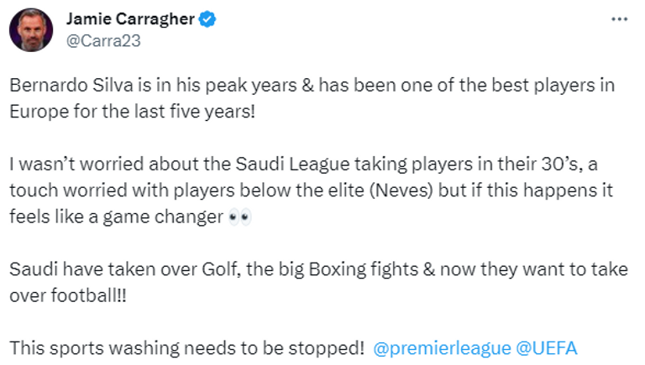Click the eyes emoji in the tweet
The width and height of the screenshot is (645, 365).
point(240,217)
